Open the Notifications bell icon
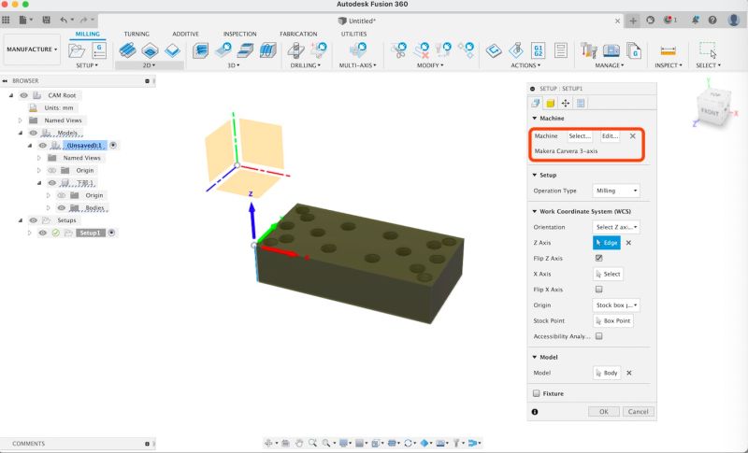The width and height of the screenshot is (748, 453). click(696, 20)
